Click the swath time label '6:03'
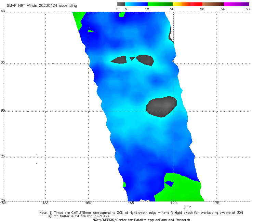 tap(188, 207)
